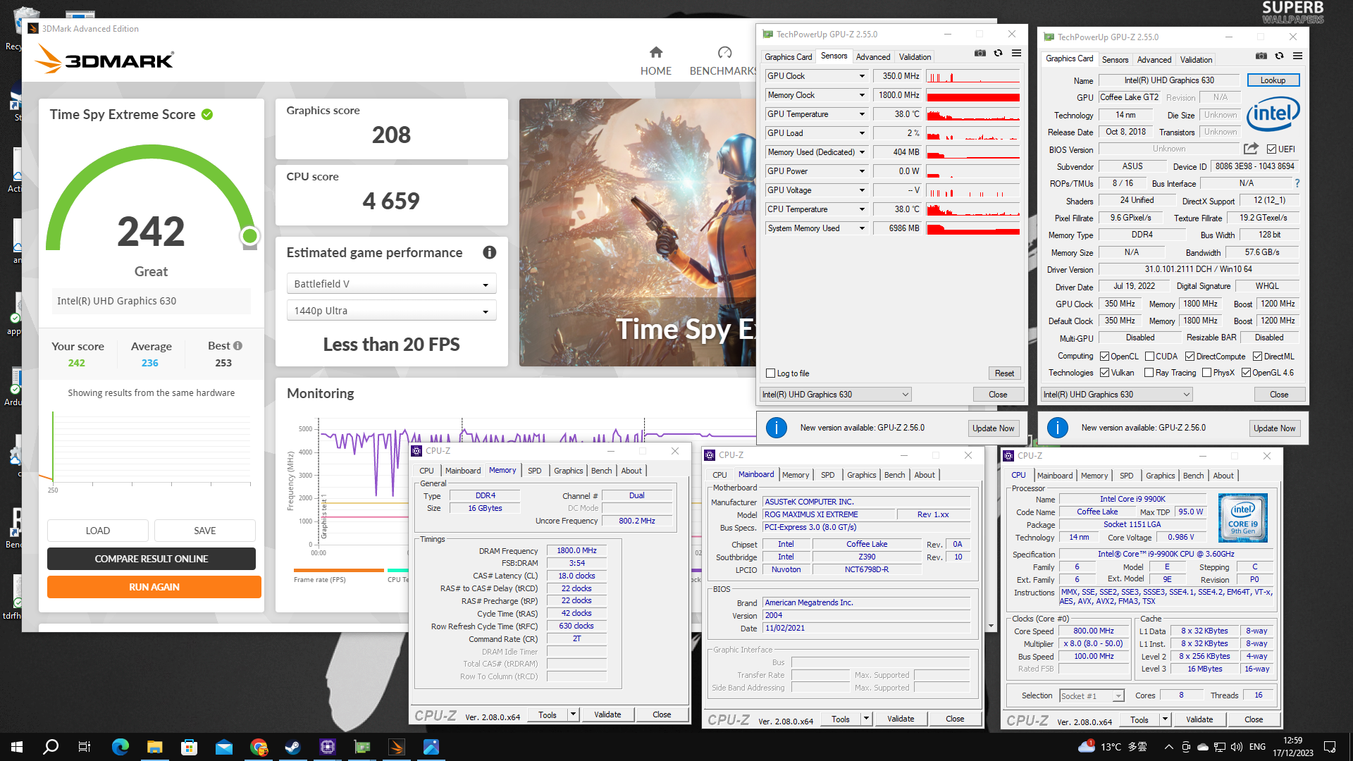
Task: Open GPU Clock sensor dropdown
Action: [861, 76]
